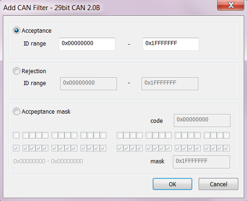The image size is (247, 201).
Task: Click the mask value field 0x1FFFFFFF
Action: [201, 162]
